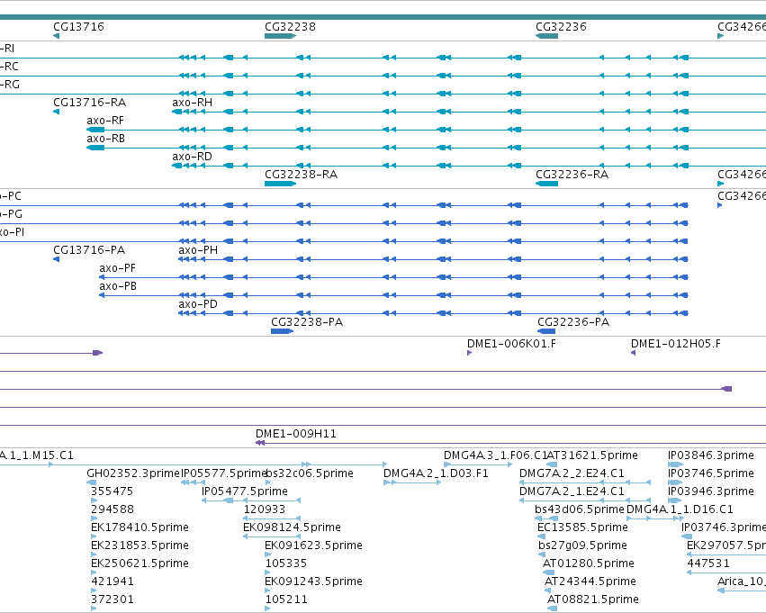Click the CG13716 gene label
Viewport: 766px width, 613px height.
pyautogui.click(x=78, y=27)
